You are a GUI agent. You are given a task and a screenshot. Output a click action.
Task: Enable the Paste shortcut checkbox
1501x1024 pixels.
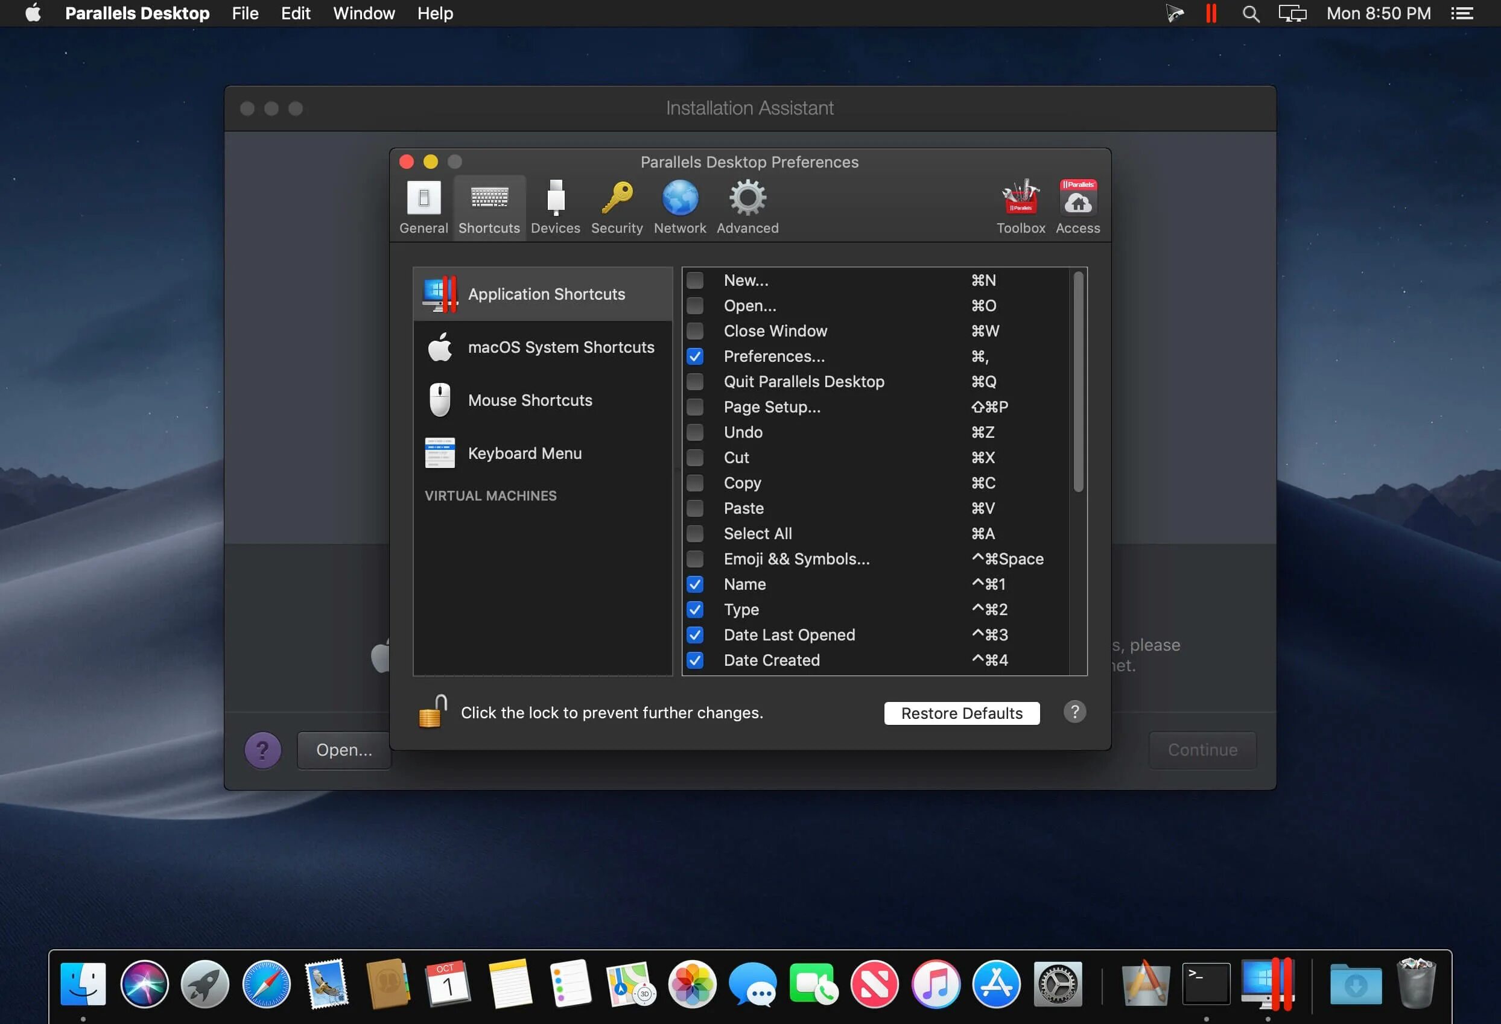pos(695,508)
